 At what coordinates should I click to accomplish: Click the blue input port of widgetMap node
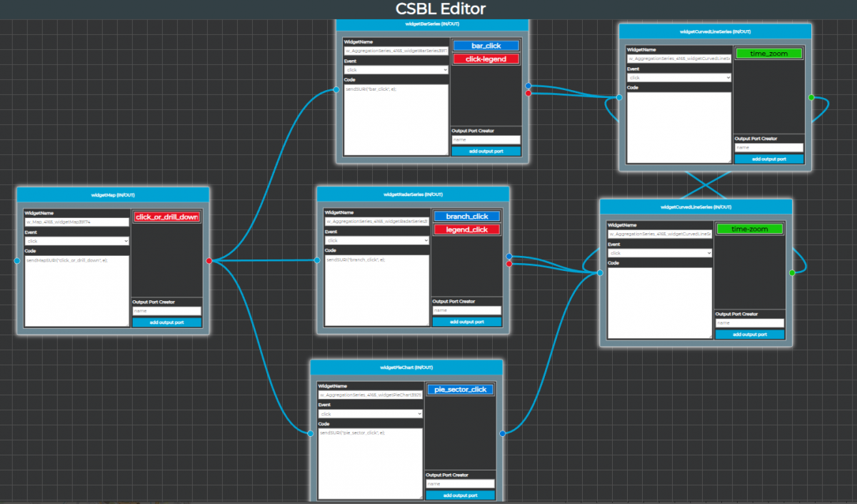[17, 261]
